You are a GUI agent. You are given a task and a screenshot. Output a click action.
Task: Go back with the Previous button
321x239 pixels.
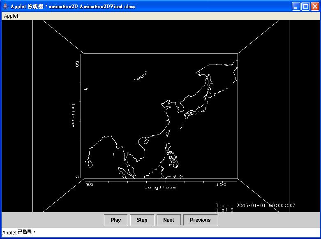pos(200,220)
